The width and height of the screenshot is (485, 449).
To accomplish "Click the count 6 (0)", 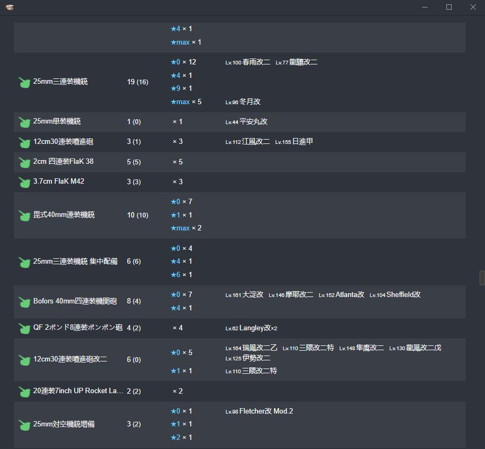I will click(x=134, y=359).
